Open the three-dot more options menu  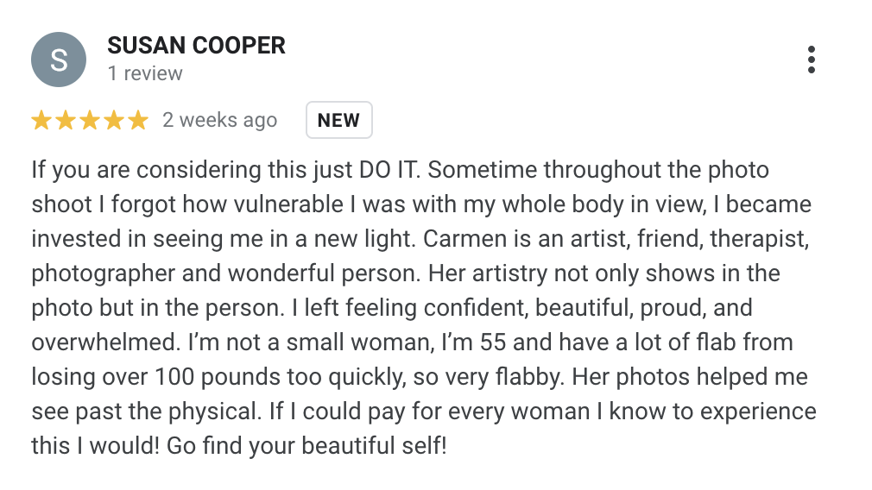point(812,60)
